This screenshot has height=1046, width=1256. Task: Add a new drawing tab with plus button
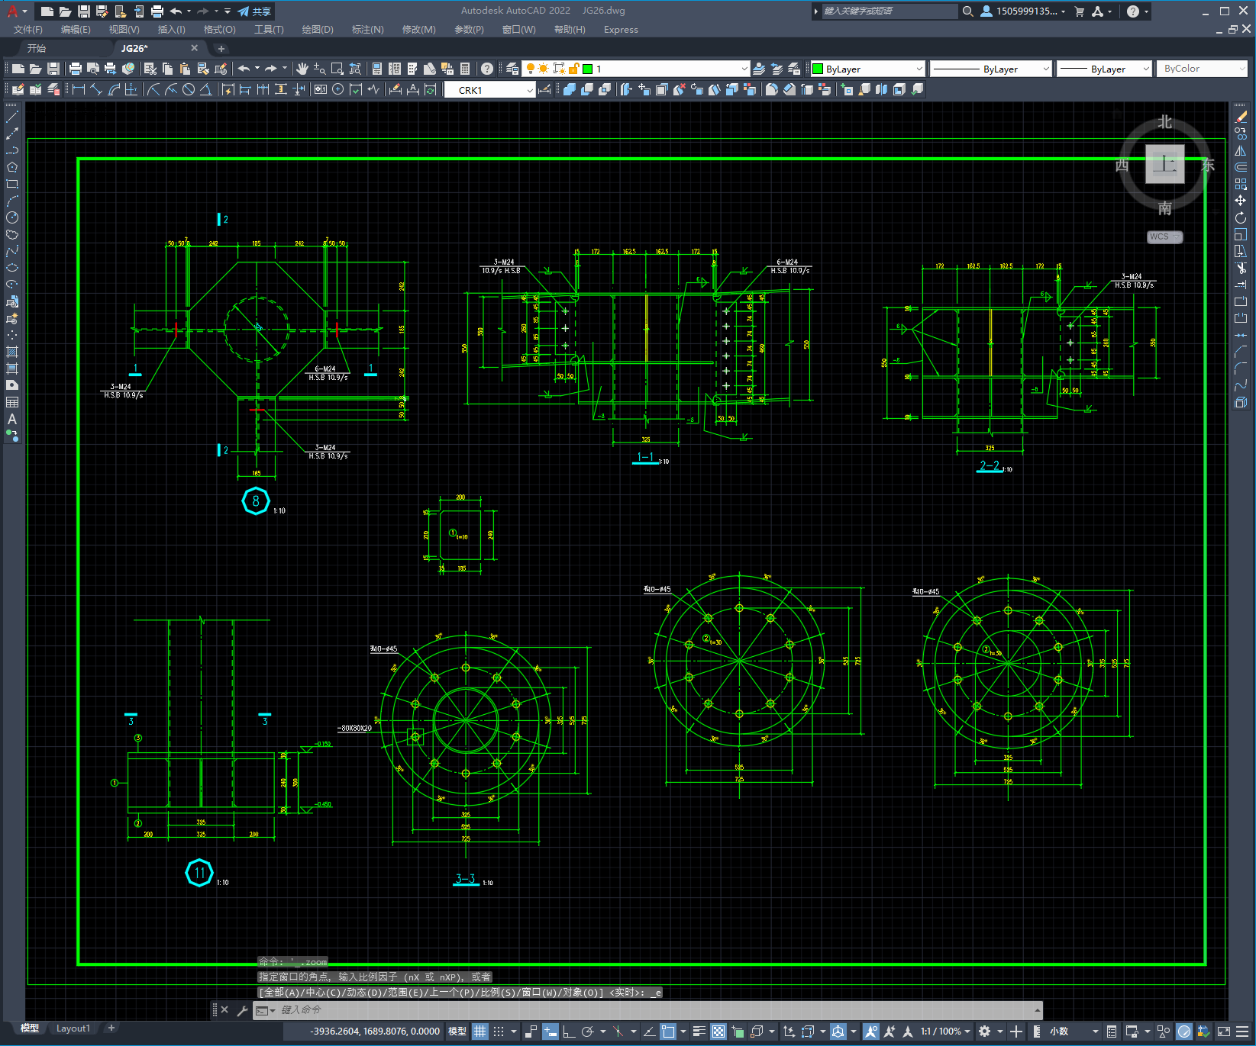tap(221, 49)
